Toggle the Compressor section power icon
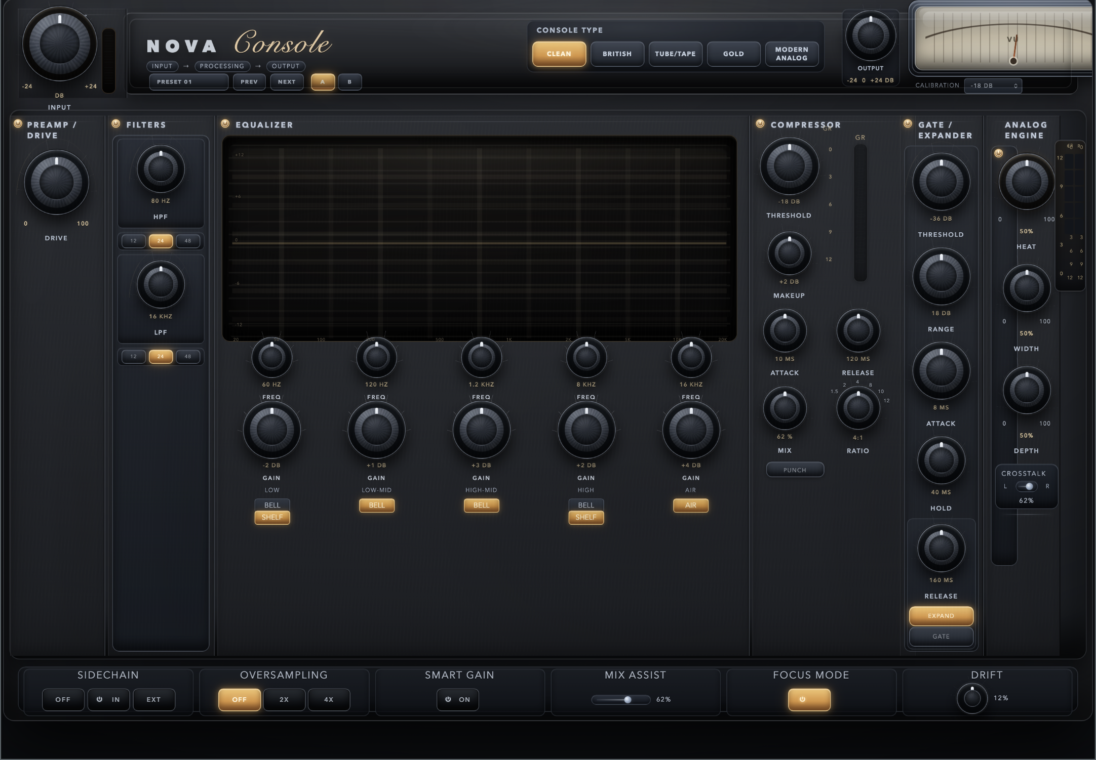Screen dimensions: 1096x760 point(760,123)
